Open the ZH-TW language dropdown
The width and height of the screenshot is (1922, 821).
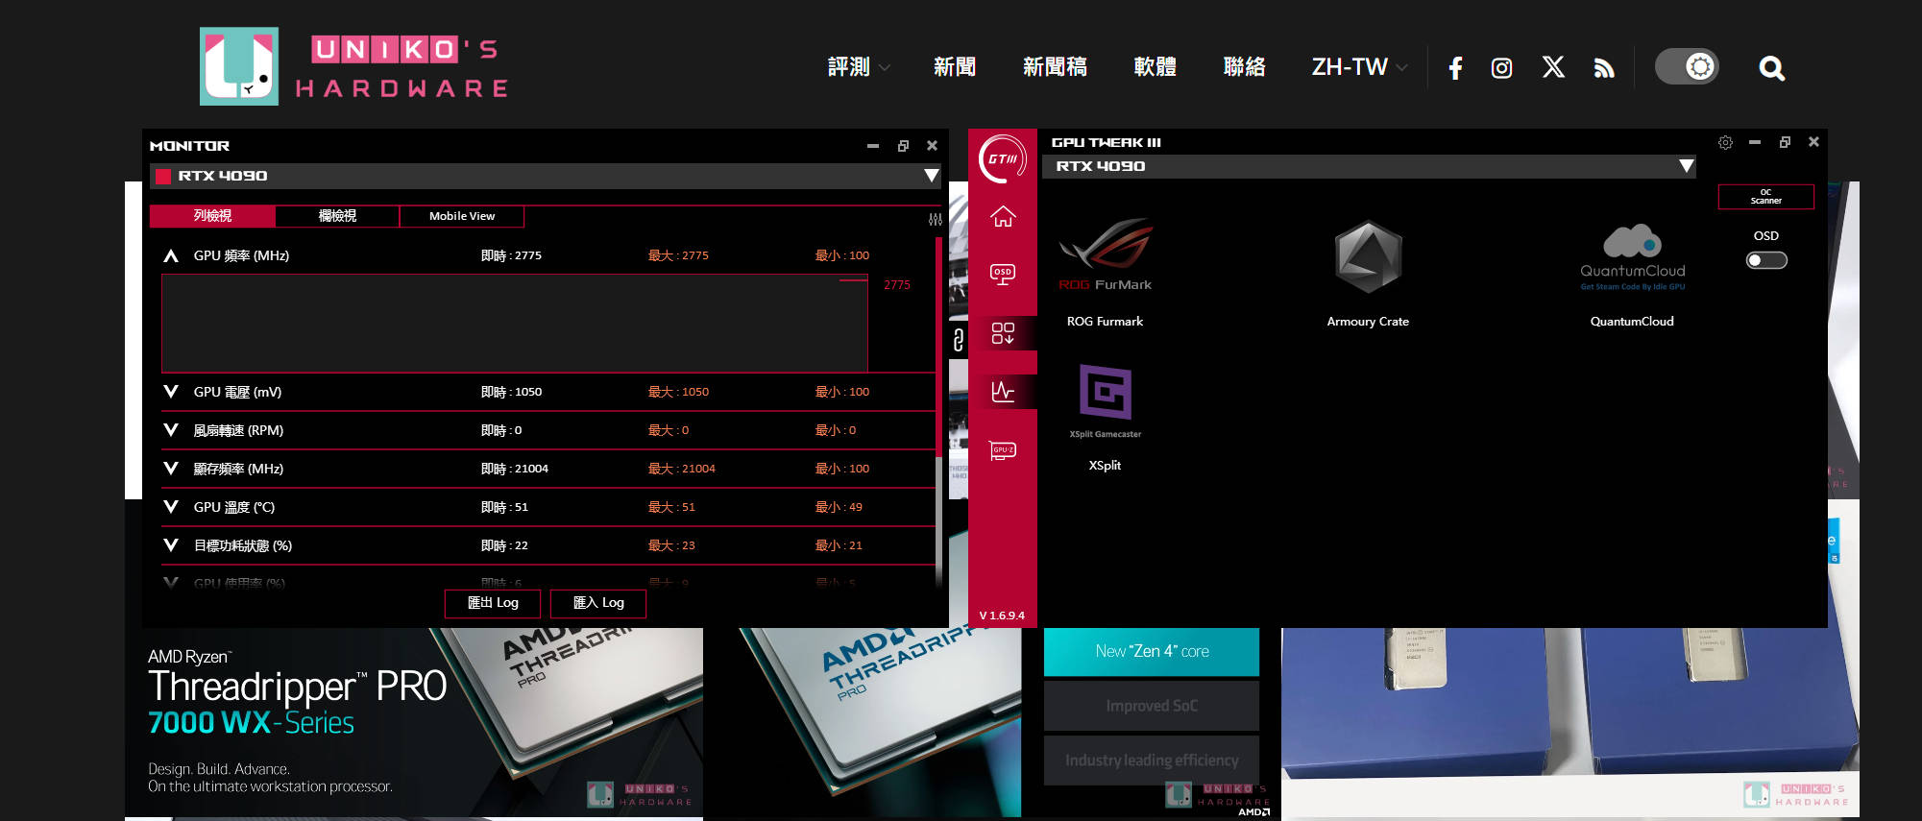[x=1359, y=67]
